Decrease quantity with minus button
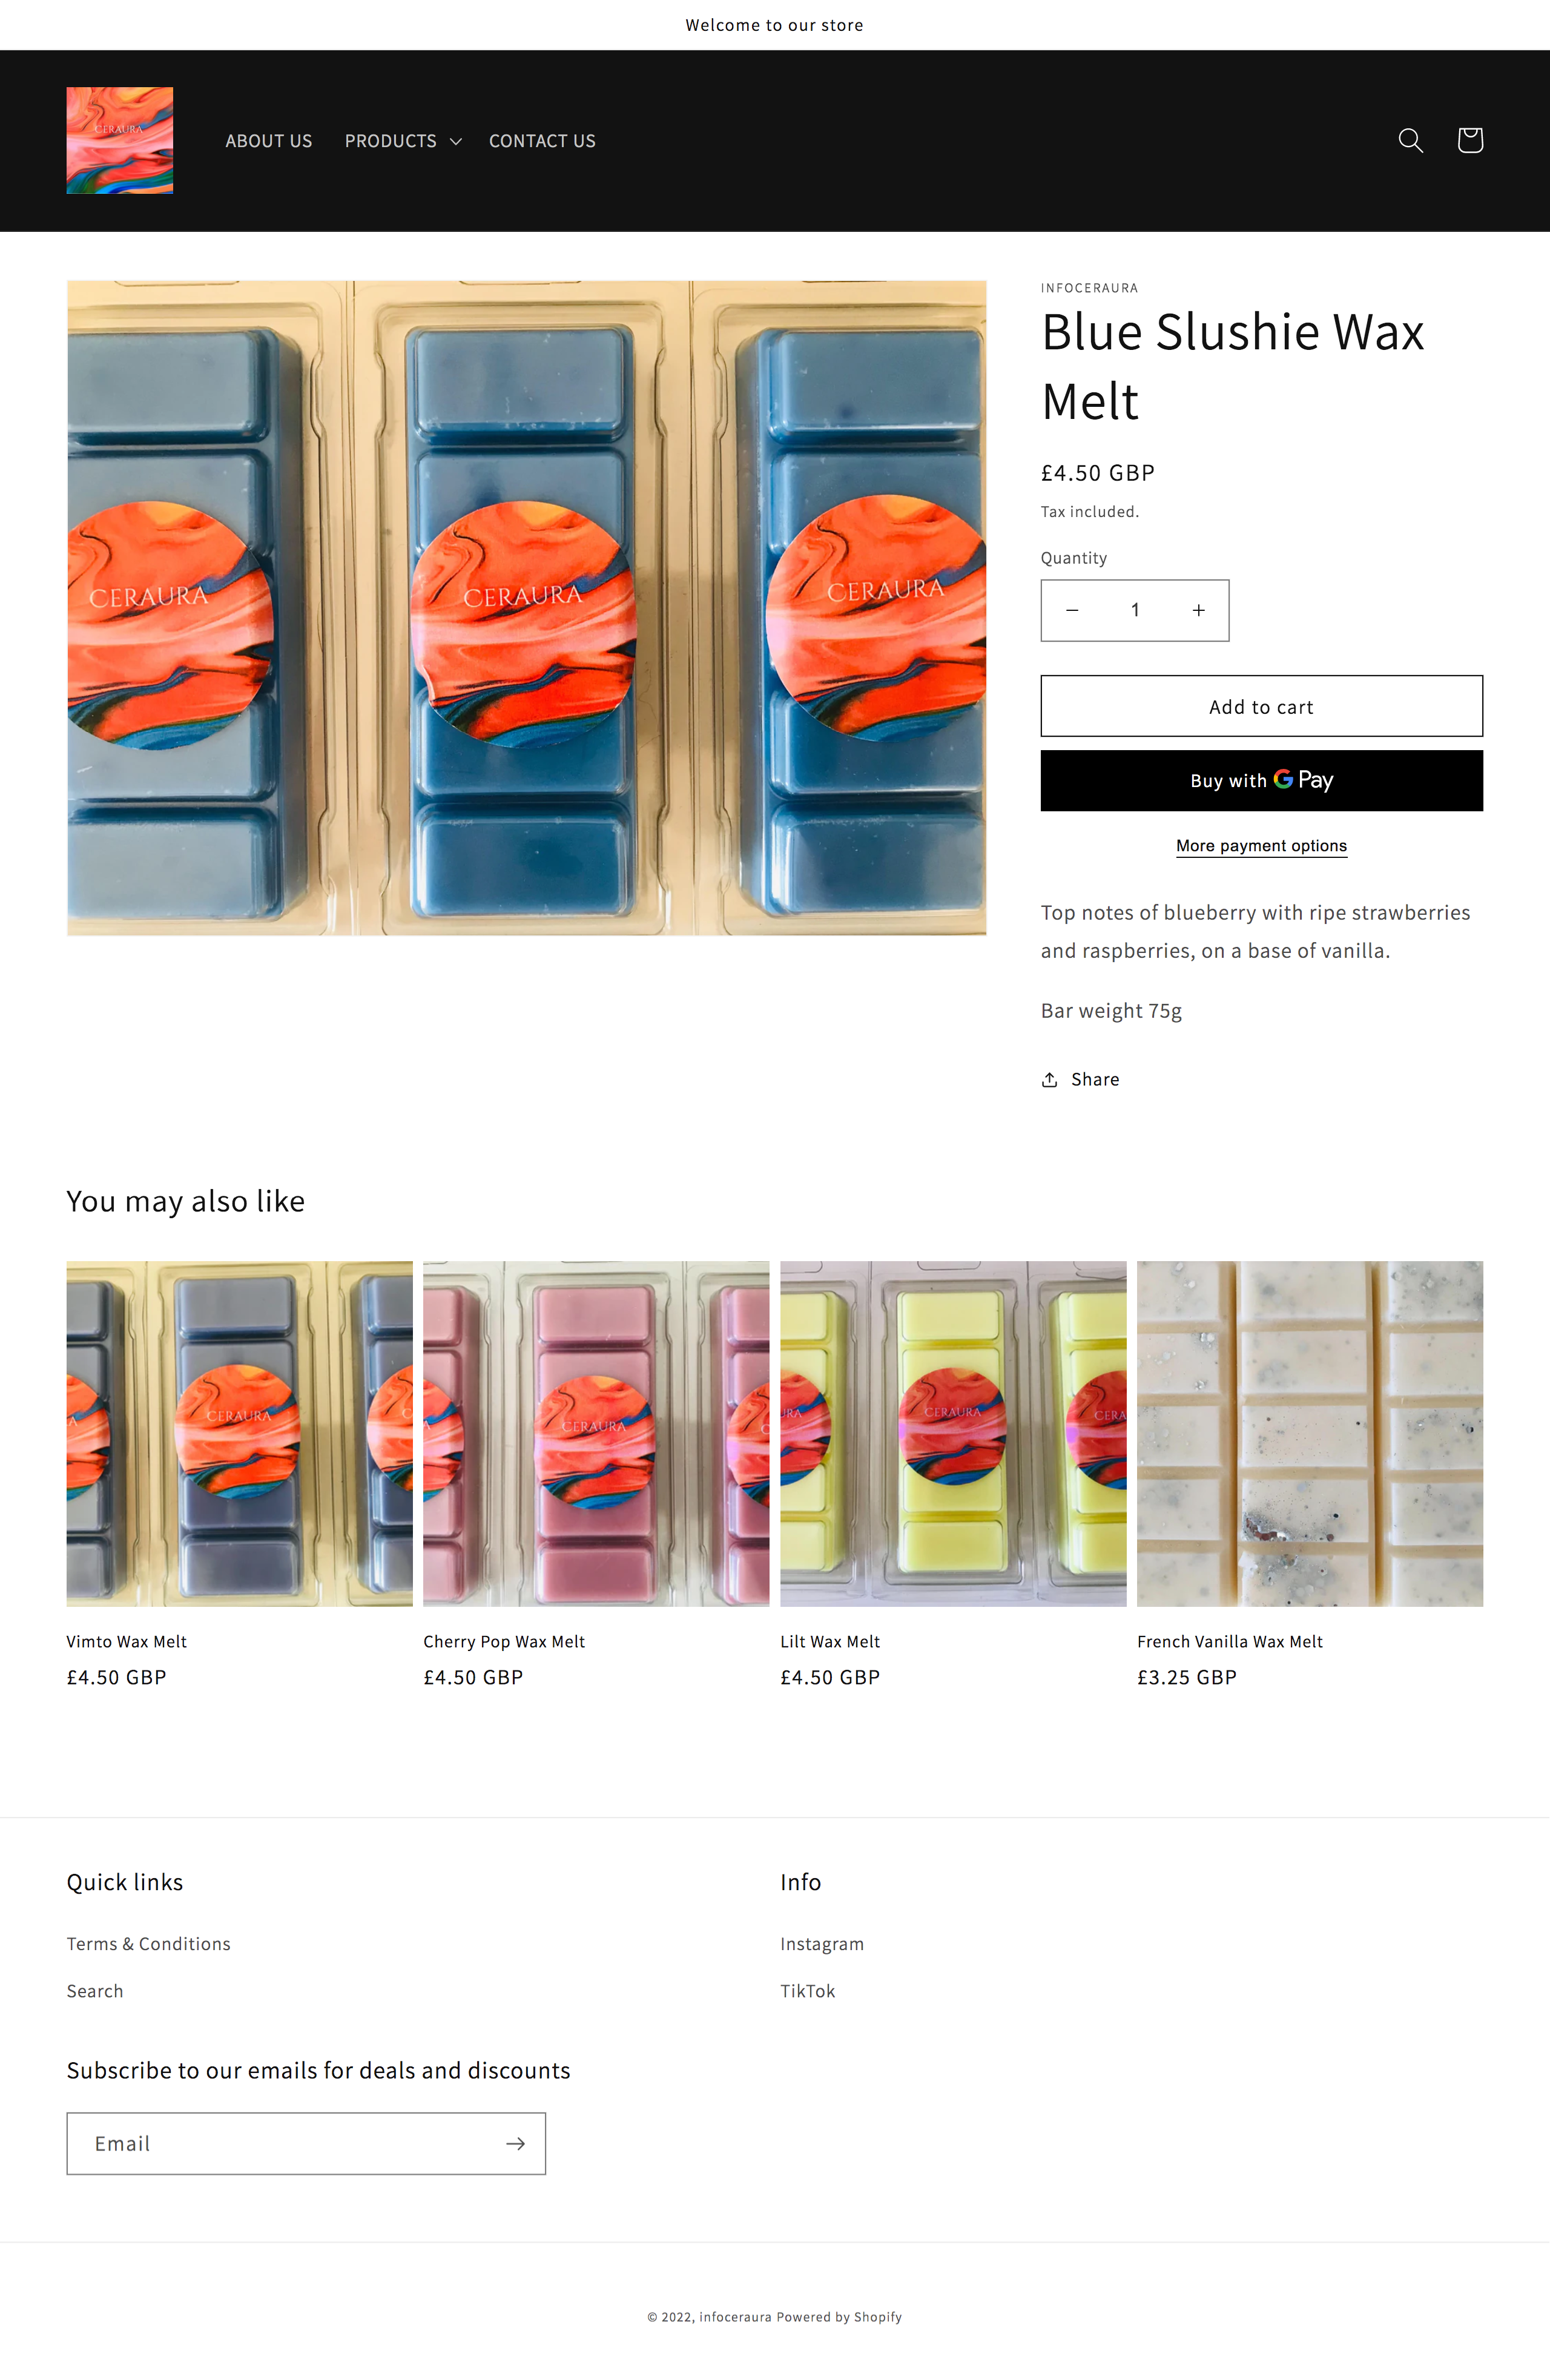The image size is (1550, 2380). [1072, 610]
